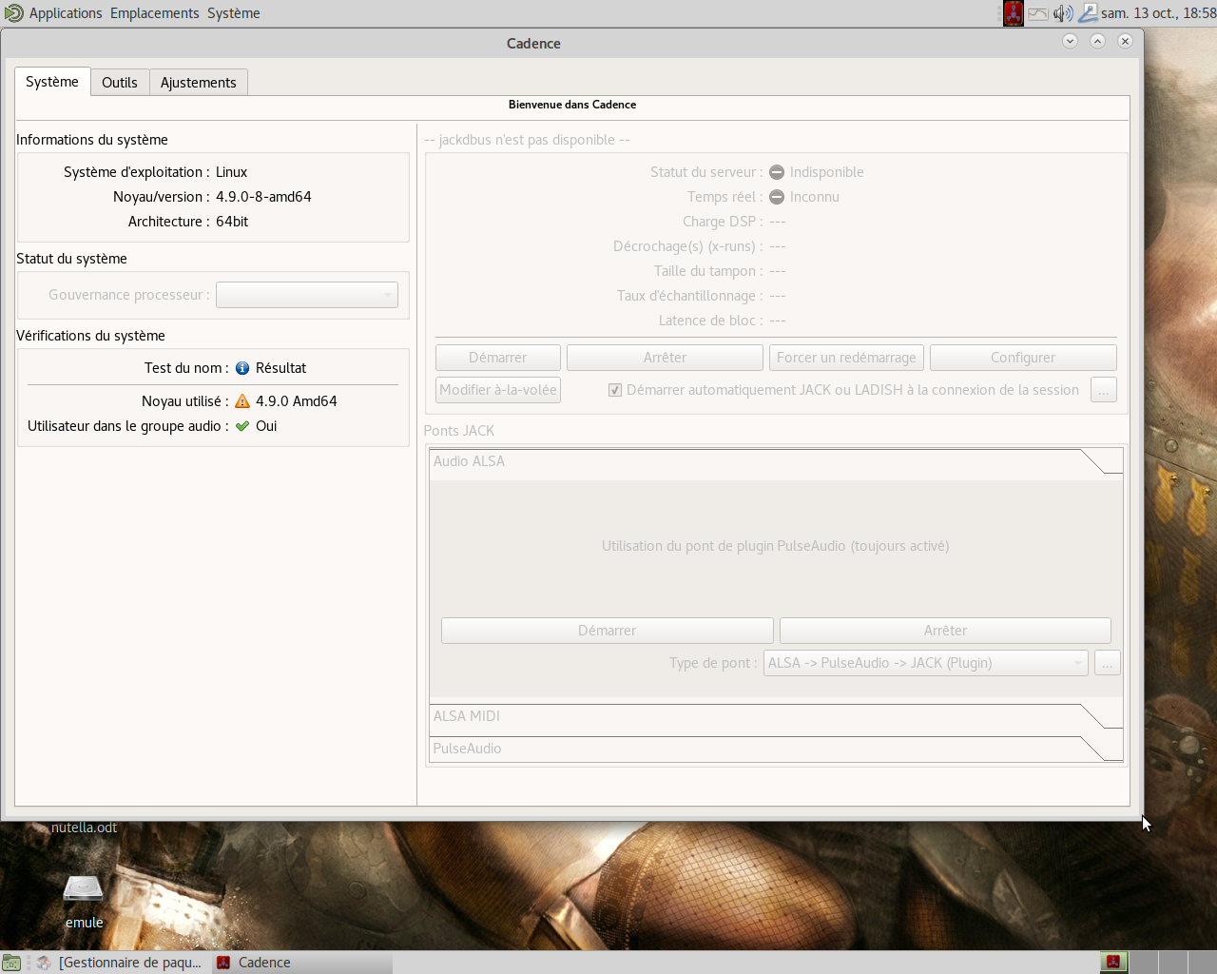Click the Configurer button
Viewport: 1217px width, 974px height.
coord(1023,358)
